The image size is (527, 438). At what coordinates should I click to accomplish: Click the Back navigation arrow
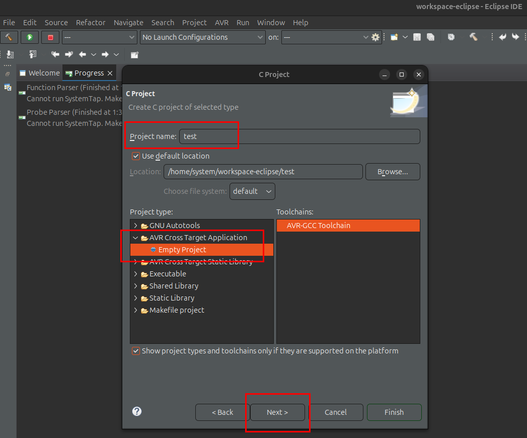pyautogui.click(x=83, y=54)
